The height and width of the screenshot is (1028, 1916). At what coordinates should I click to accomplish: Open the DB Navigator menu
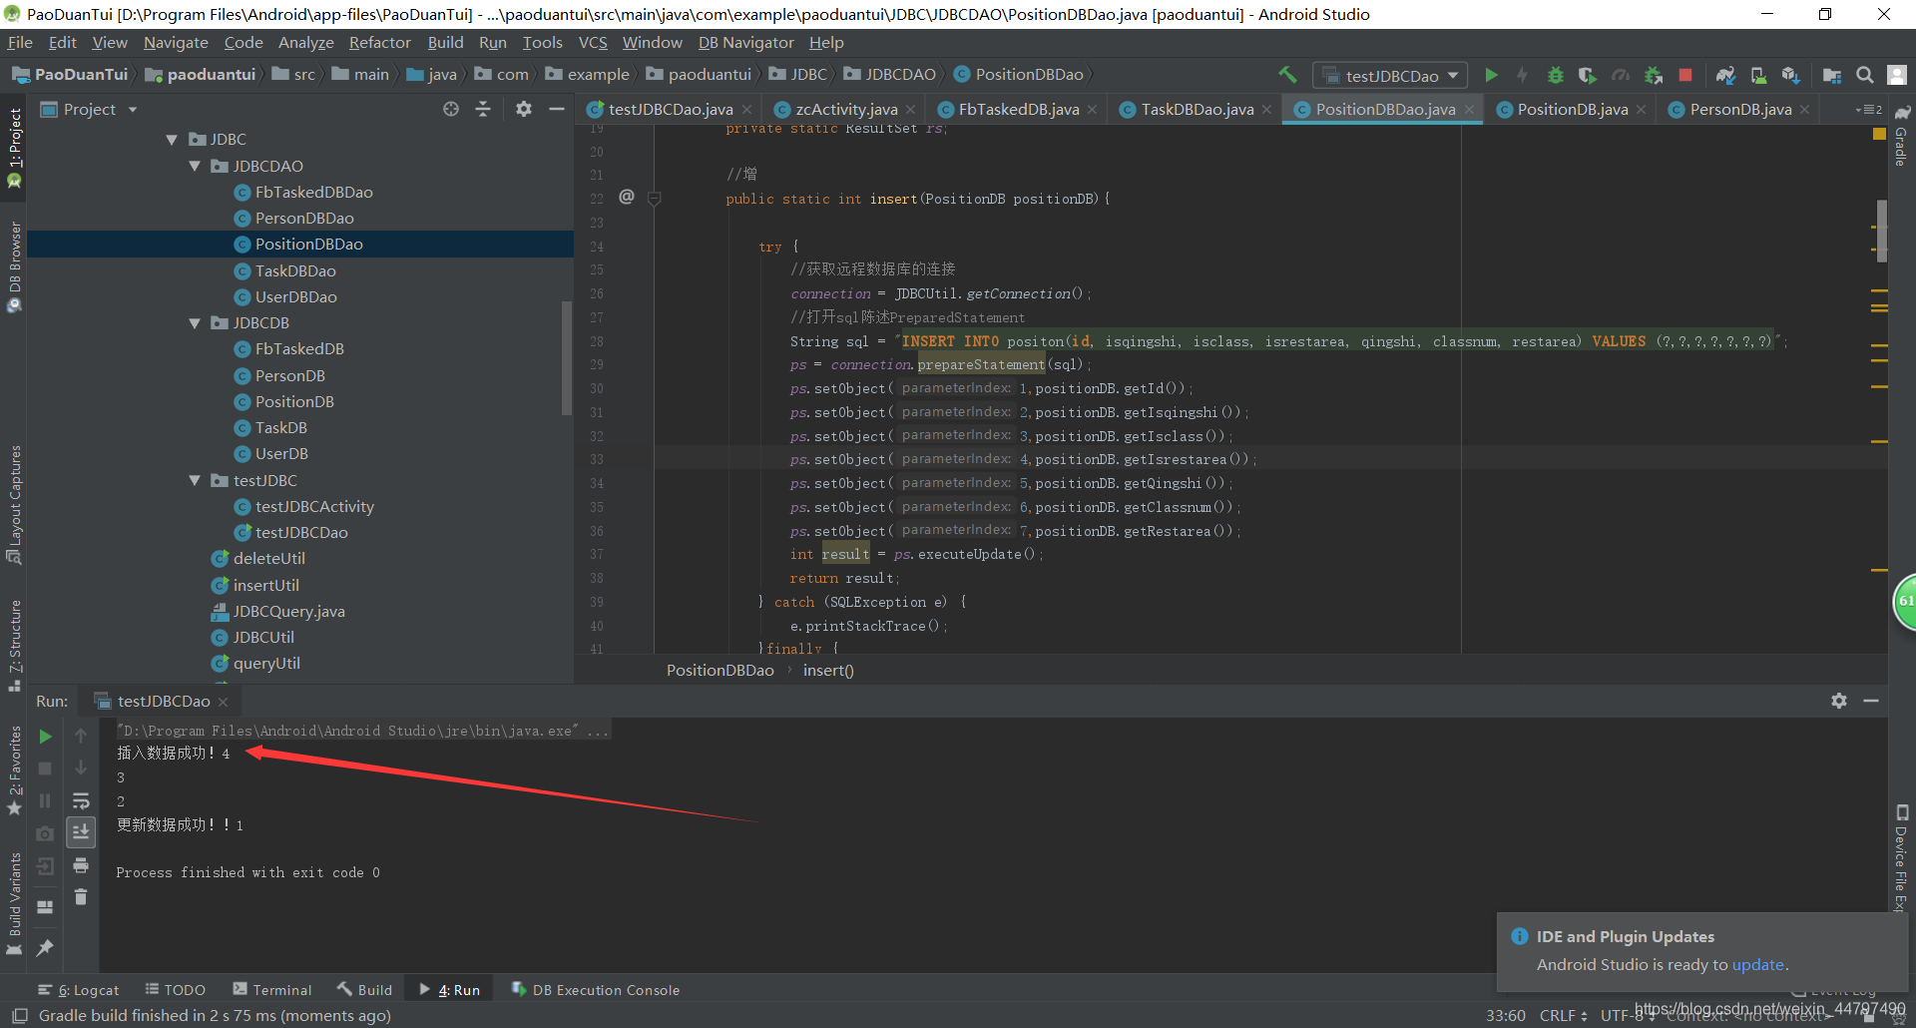pos(745,43)
